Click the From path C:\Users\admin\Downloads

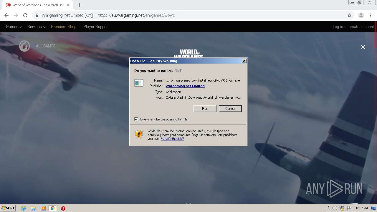pyautogui.click(x=204, y=97)
